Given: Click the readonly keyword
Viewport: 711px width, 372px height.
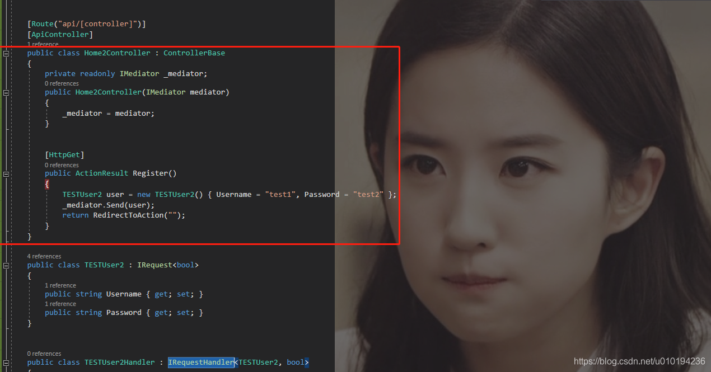Looking at the screenshot, I should 97,74.
